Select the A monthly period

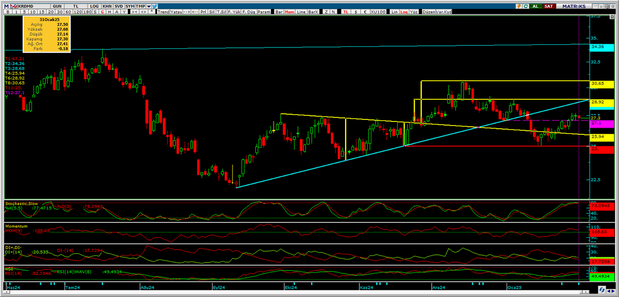pyautogui.click(x=117, y=11)
